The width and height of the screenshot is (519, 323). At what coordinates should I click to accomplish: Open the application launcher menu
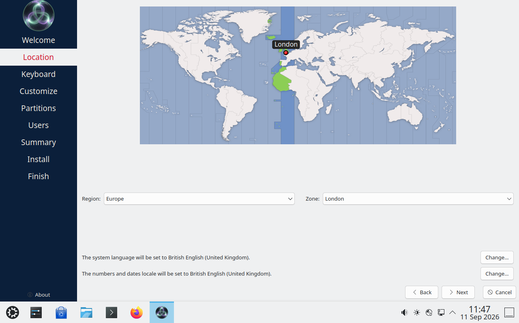[13, 312]
